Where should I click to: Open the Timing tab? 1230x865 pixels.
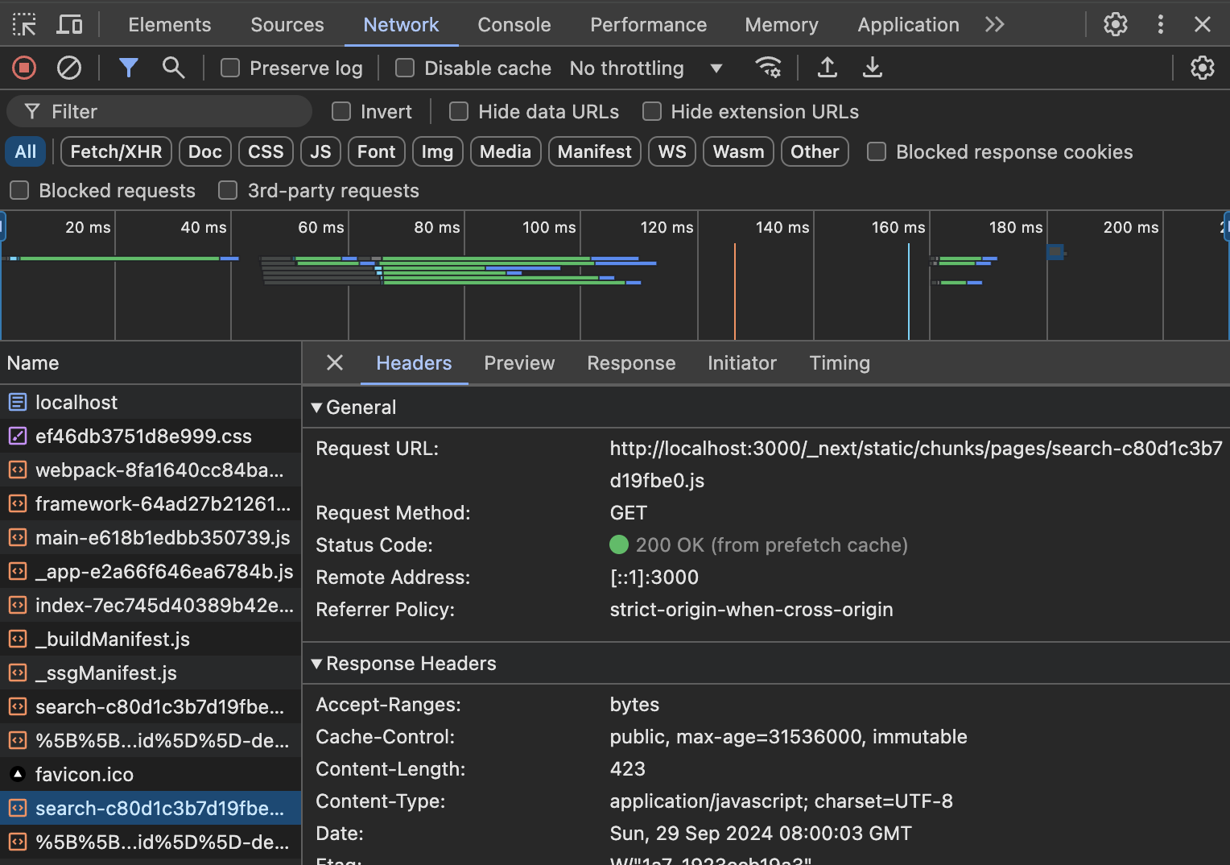(x=839, y=363)
